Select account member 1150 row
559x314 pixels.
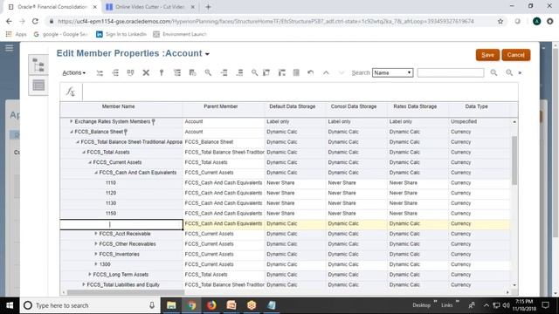coord(111,213)
